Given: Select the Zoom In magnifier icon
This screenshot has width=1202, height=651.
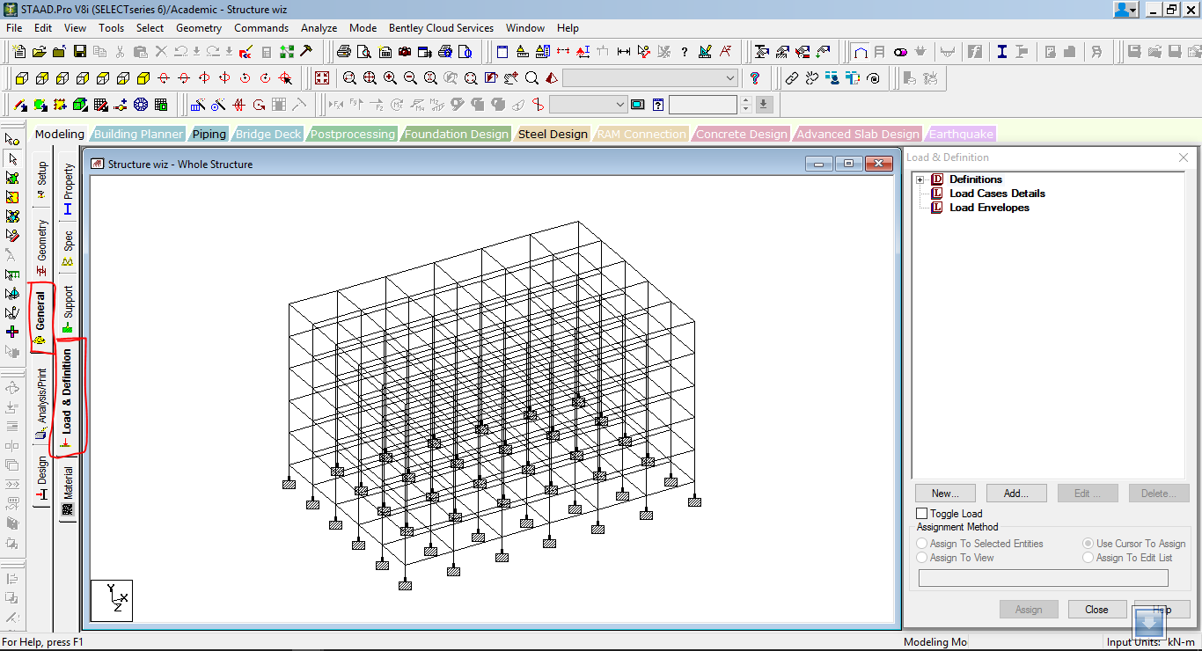Looking at the screenshot, I should click(x=390, y=77).
